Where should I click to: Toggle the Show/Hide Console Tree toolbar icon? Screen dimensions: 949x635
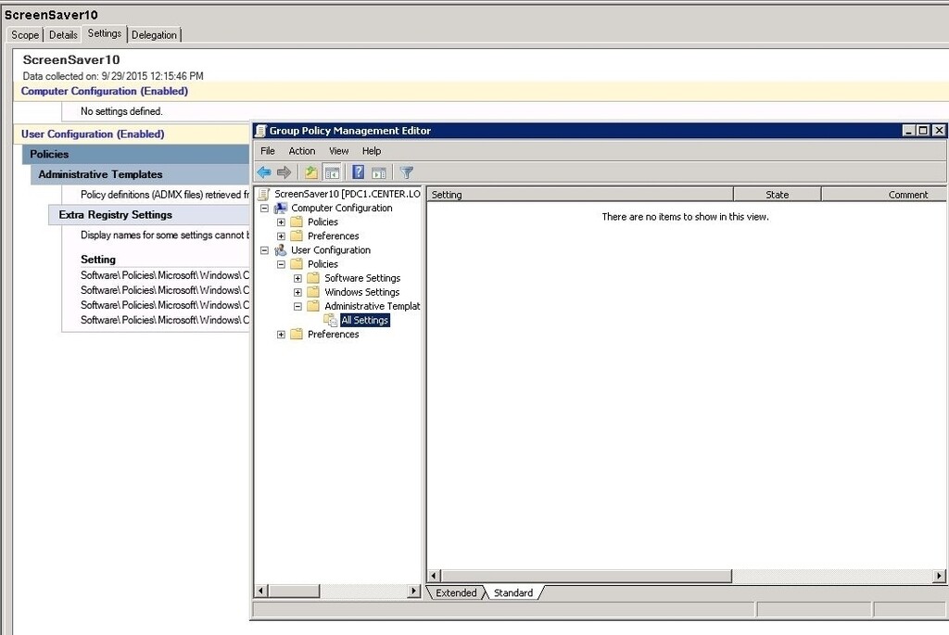click(x=332, y=171)
